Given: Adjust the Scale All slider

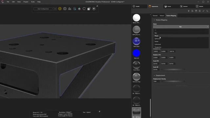Looking at the screenshot, I should [x=173, y=69].
